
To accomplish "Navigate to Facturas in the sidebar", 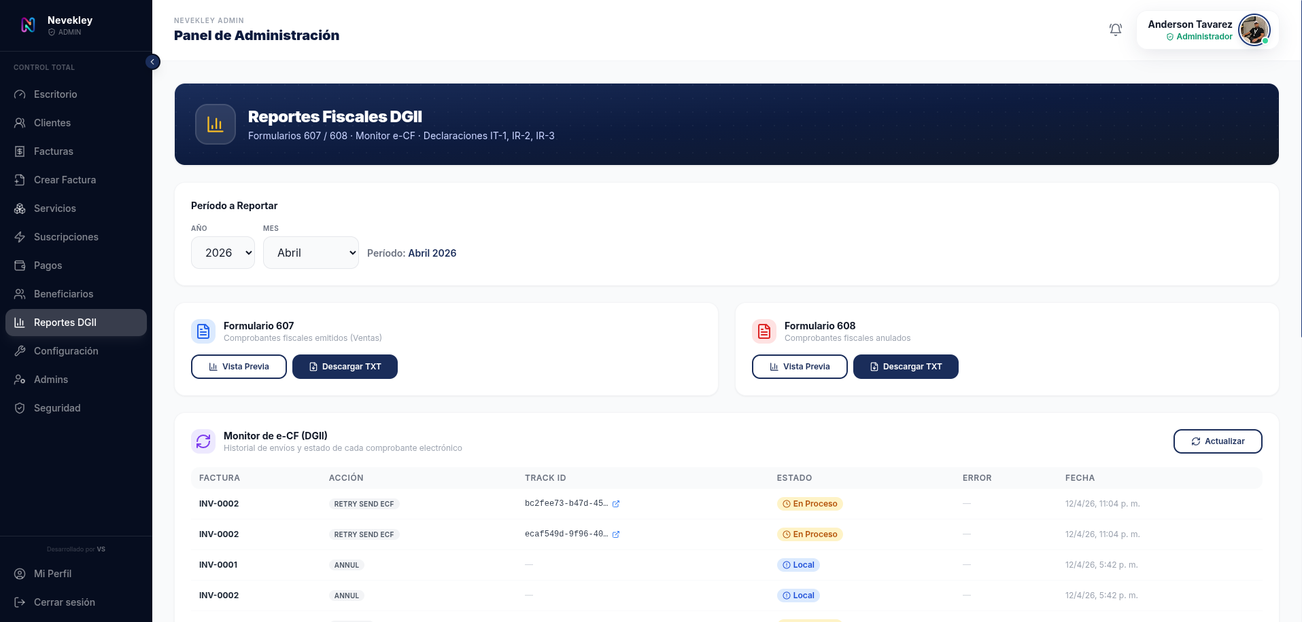I will point(76,151).
